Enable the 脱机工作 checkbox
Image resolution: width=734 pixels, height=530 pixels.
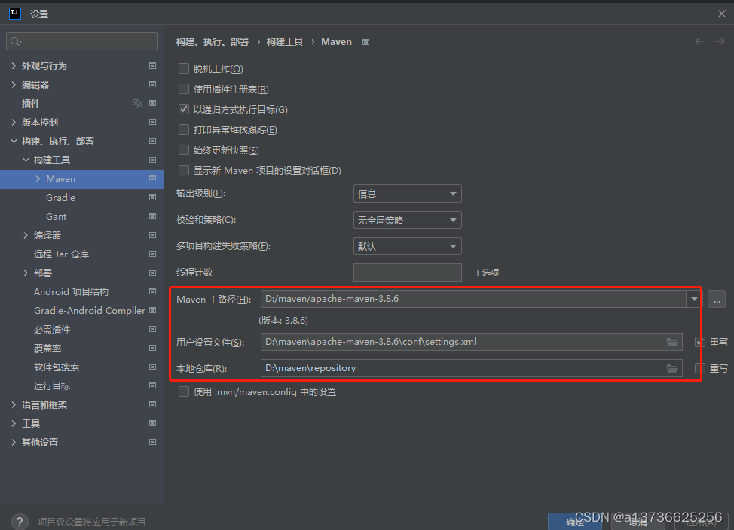[184, 69]
